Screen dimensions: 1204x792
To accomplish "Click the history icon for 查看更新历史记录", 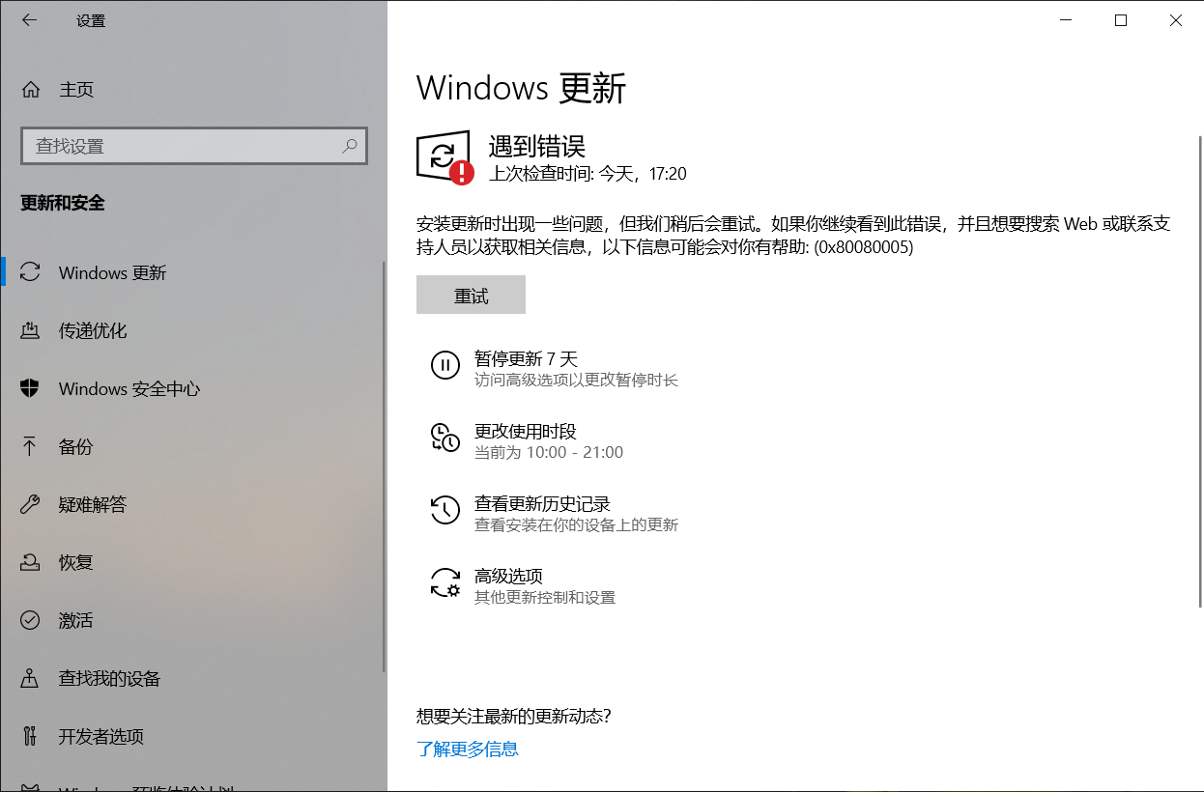I will [444, 510].
